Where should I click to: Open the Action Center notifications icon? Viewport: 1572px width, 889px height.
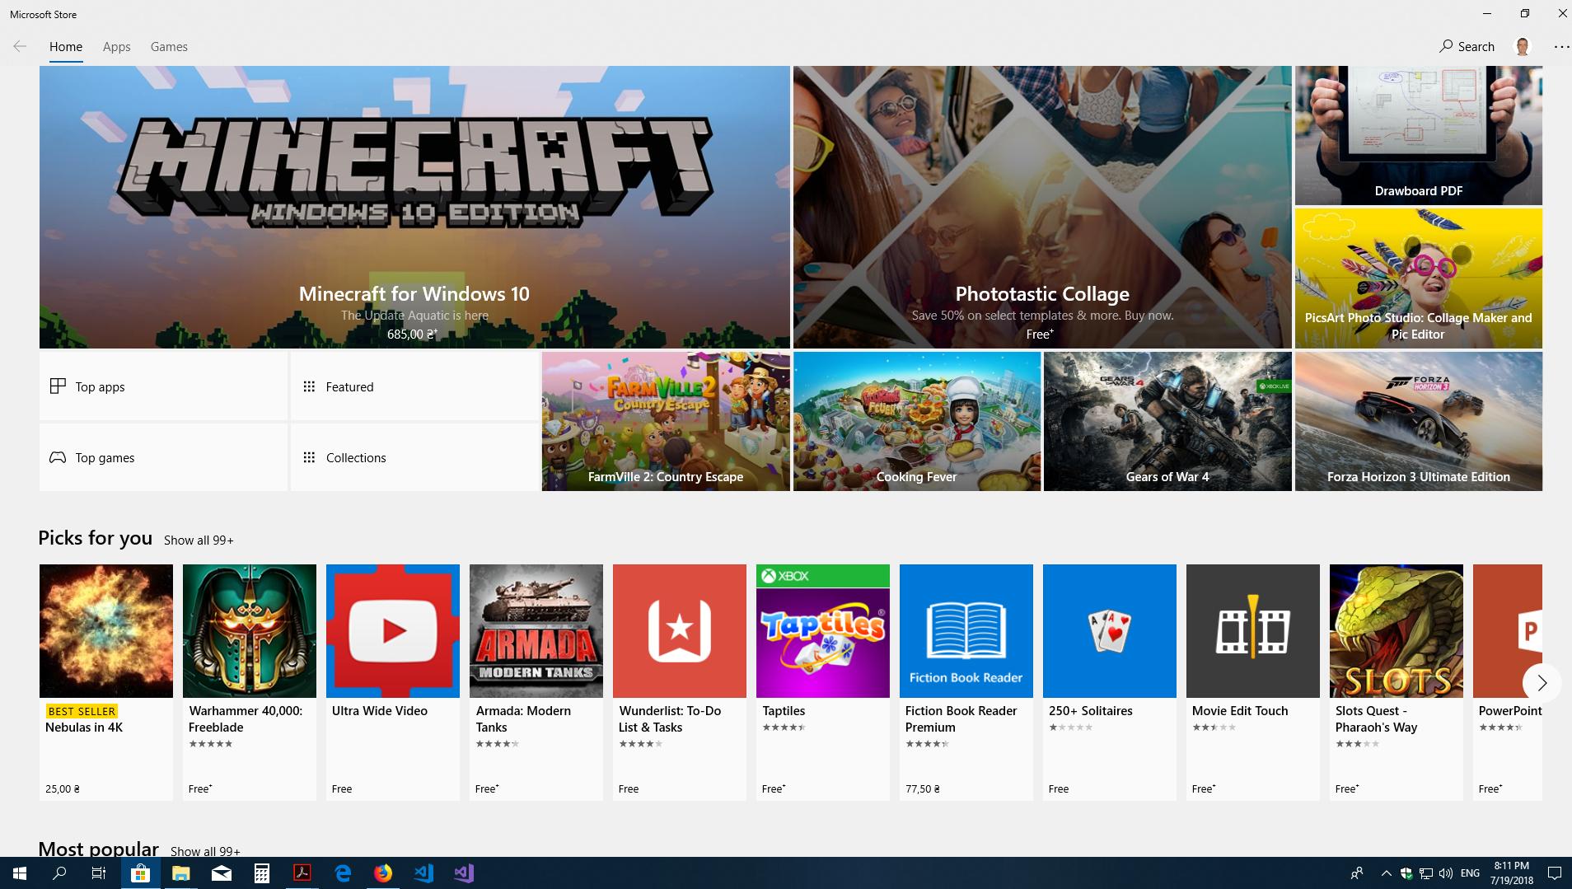coord(1554,873)
